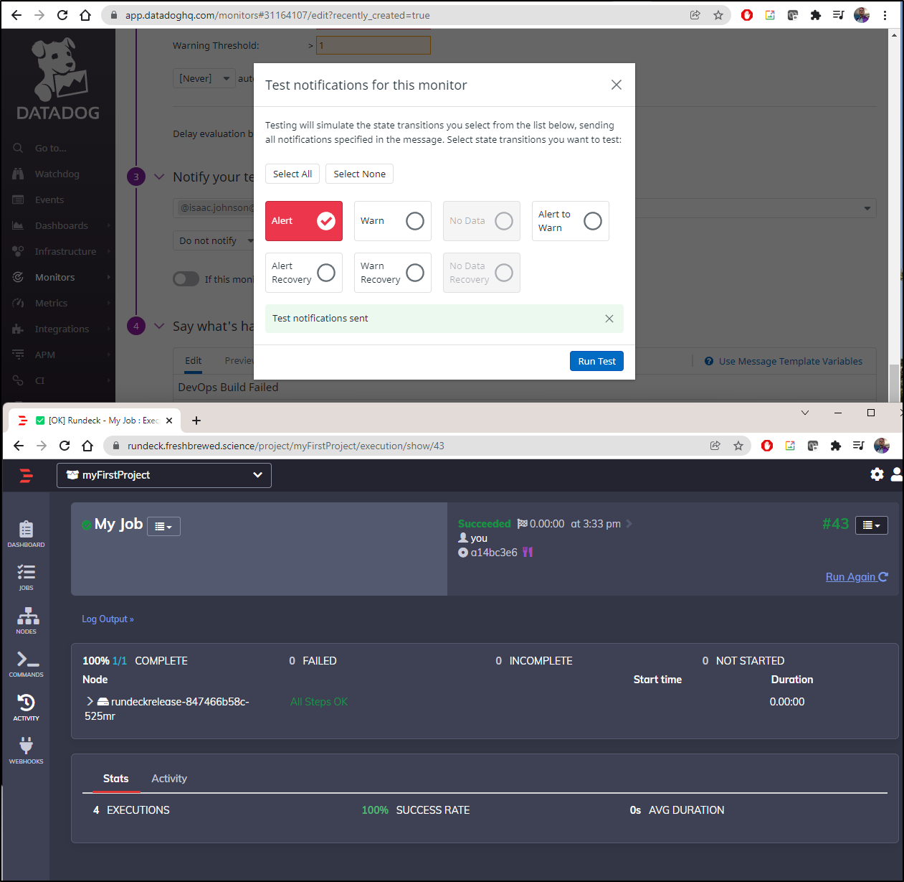Collapse the Say what's happening section
The width and height of the screenshot is (904, 882).
159,326
